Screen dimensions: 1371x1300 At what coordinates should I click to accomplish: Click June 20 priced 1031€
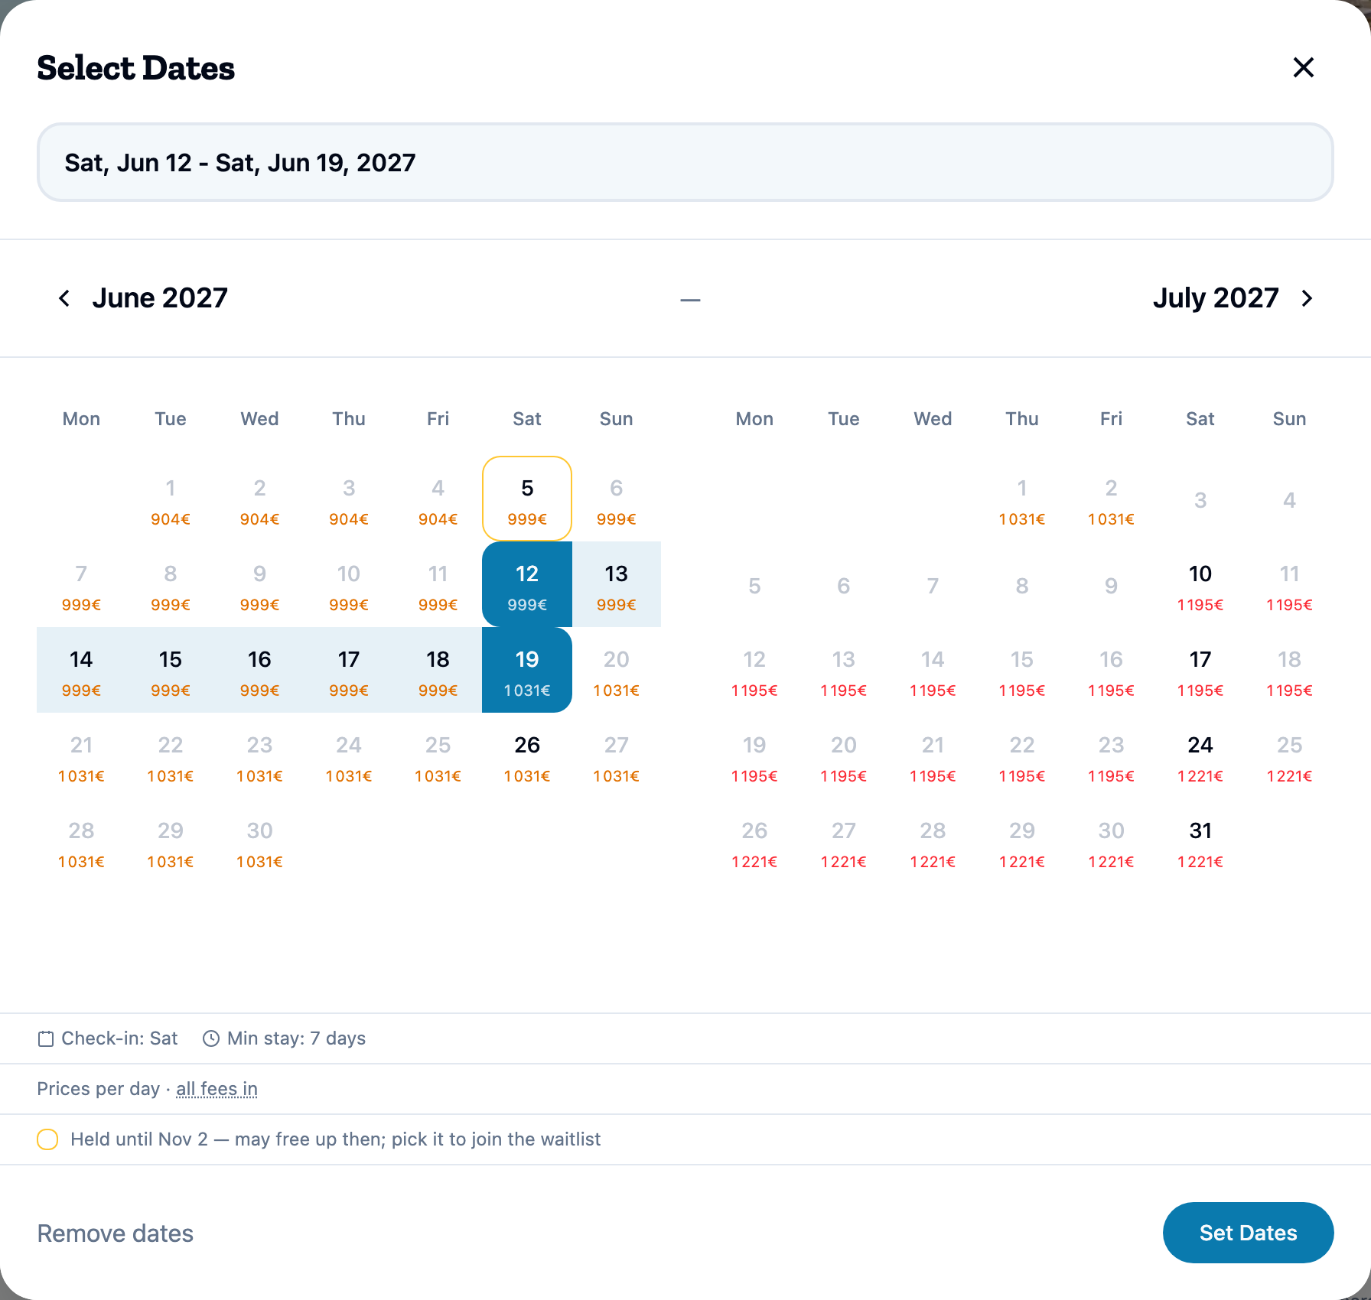click(x=617, y=670)
